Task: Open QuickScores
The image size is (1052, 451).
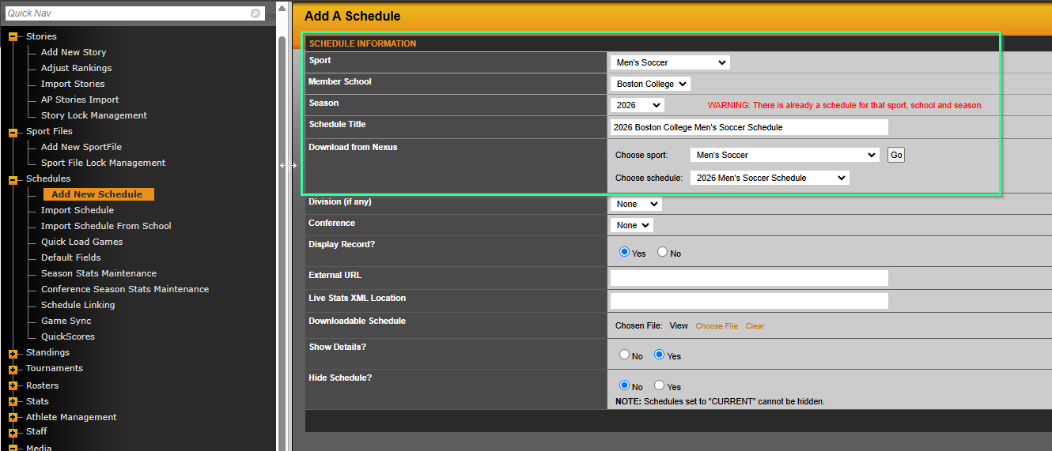Action: coord(68,336)
